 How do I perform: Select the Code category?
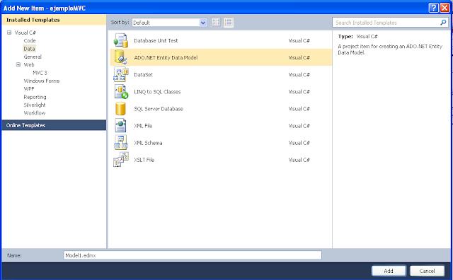point(30,41)
